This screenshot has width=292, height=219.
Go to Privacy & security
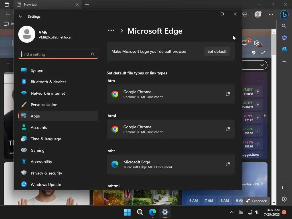[58, 173]
